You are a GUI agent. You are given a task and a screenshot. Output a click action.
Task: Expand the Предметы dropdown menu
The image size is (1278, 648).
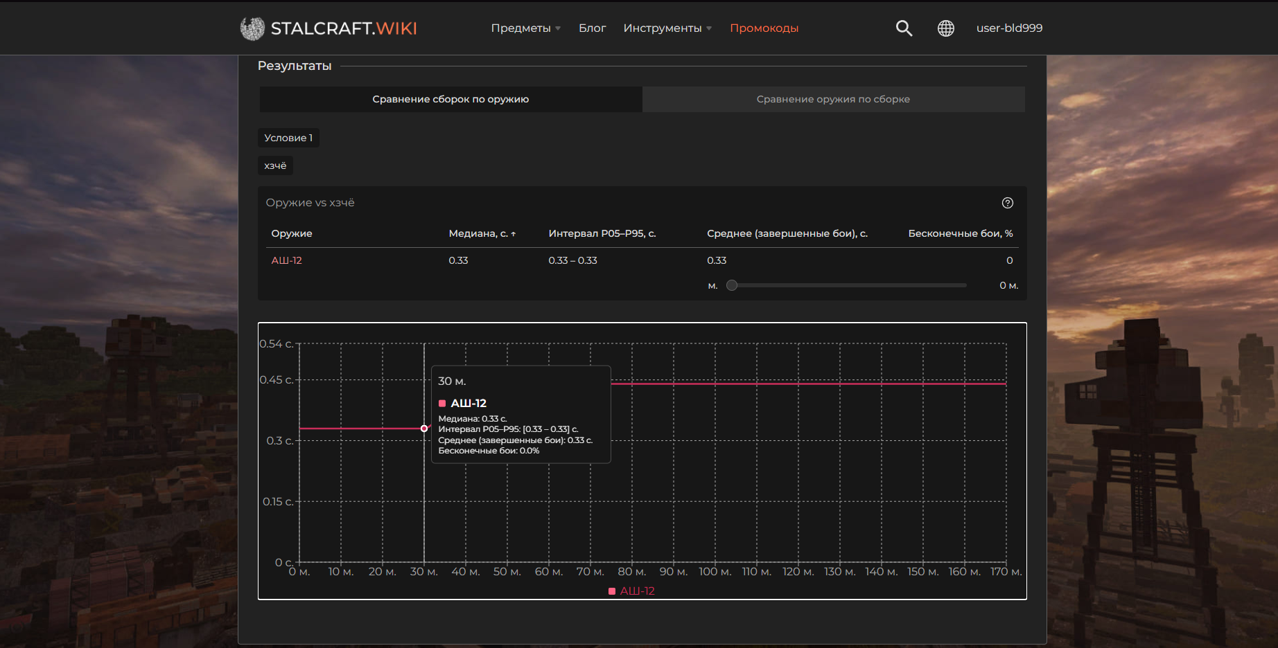[x=525, y=28]
